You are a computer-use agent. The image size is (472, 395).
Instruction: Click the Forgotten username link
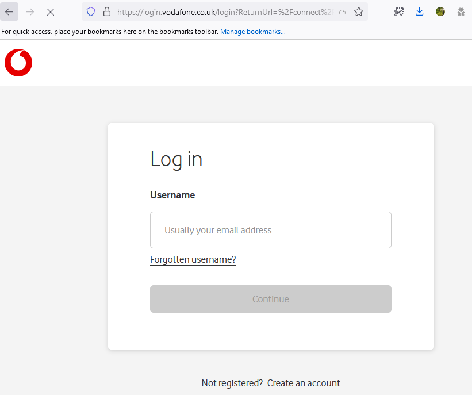193,259
